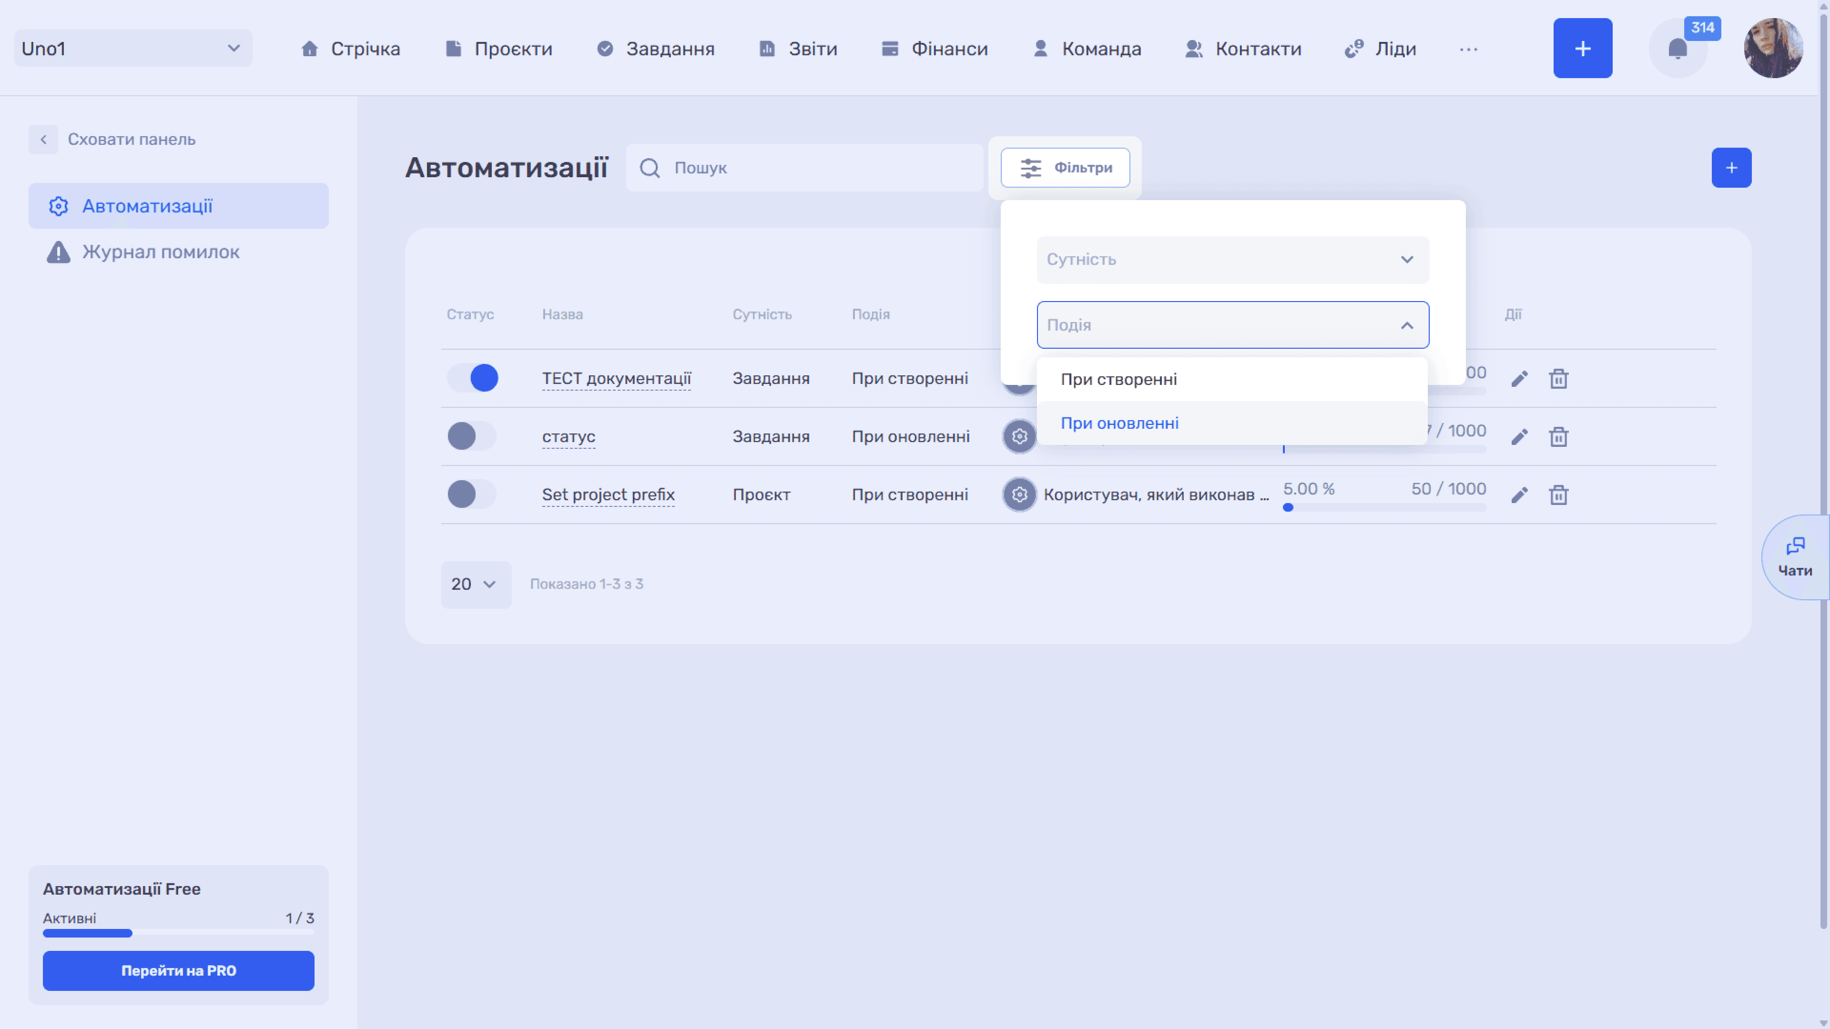Click the search magnifier icon
This screenshot has height=1029, width=1830.
(x=649, y=168)
